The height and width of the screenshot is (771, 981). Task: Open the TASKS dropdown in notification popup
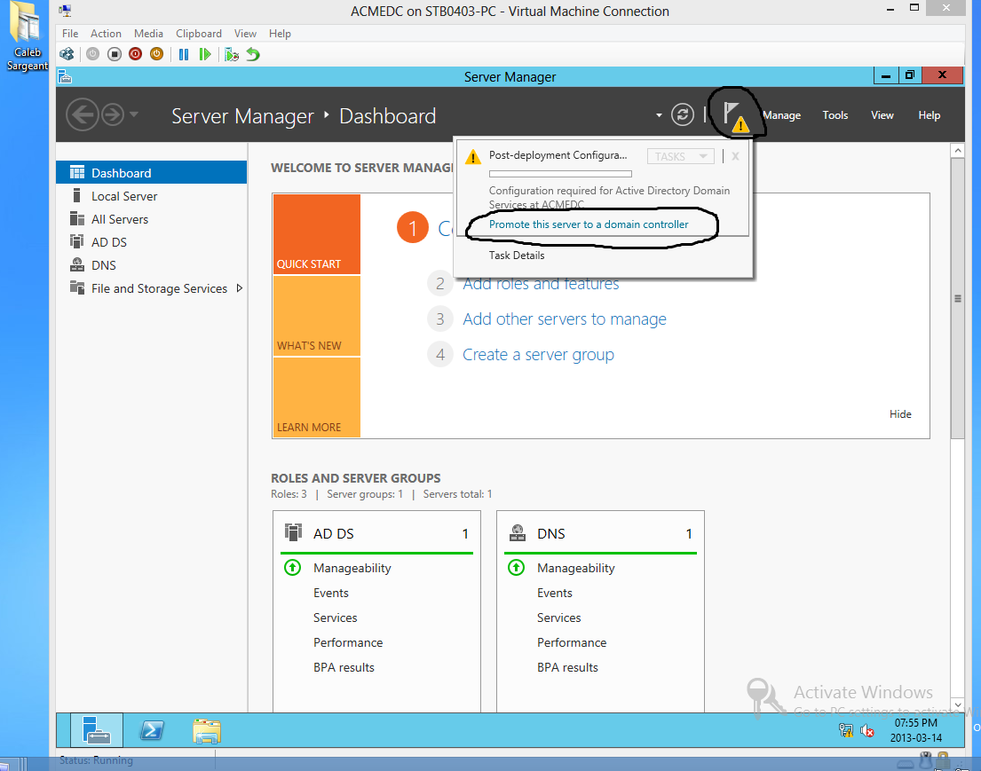point(681,156)
